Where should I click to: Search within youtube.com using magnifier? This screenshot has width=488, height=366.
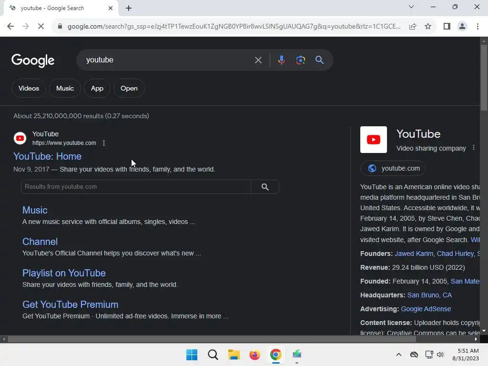tap(265, 187)
